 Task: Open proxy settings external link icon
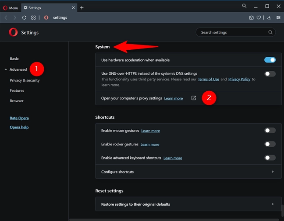194,98
